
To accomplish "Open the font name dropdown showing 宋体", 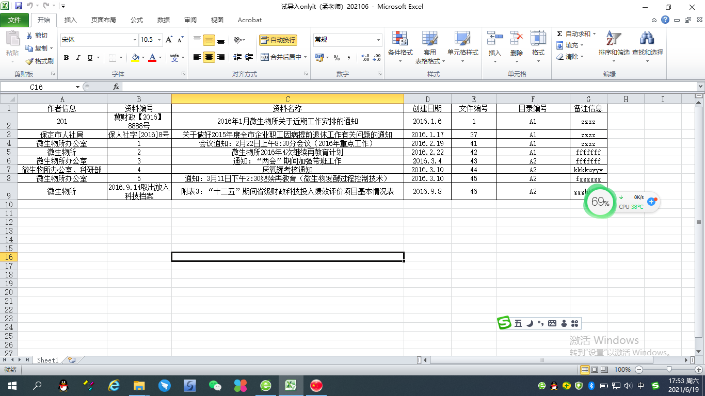I will tap(135, 40).
